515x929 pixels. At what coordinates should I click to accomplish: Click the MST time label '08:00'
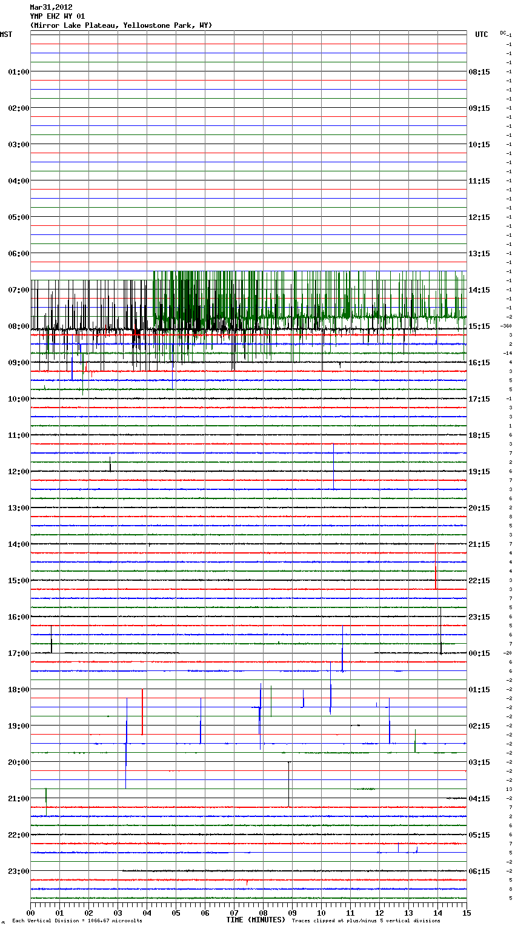click(19, 326)
